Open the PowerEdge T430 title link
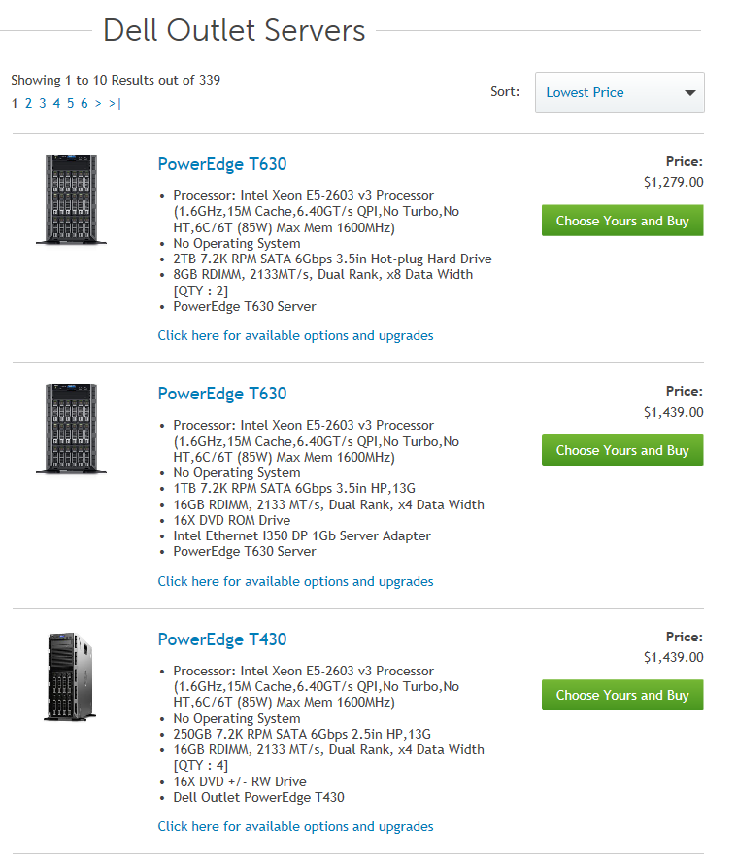Viewport: 737px width, 863px height. point(222,639)
